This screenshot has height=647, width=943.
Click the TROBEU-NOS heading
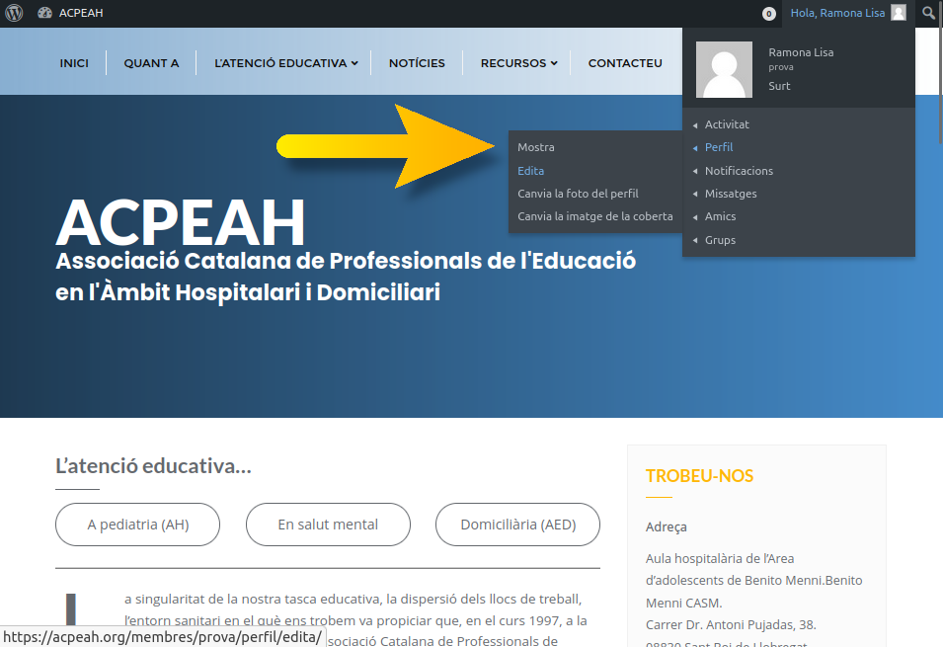pyautogui.click(x=699, y=476)
